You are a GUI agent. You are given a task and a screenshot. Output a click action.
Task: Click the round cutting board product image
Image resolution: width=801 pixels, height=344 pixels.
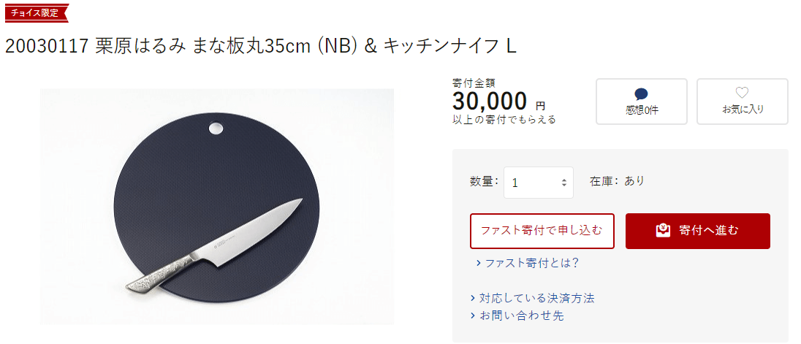click(x=217, y=207)
